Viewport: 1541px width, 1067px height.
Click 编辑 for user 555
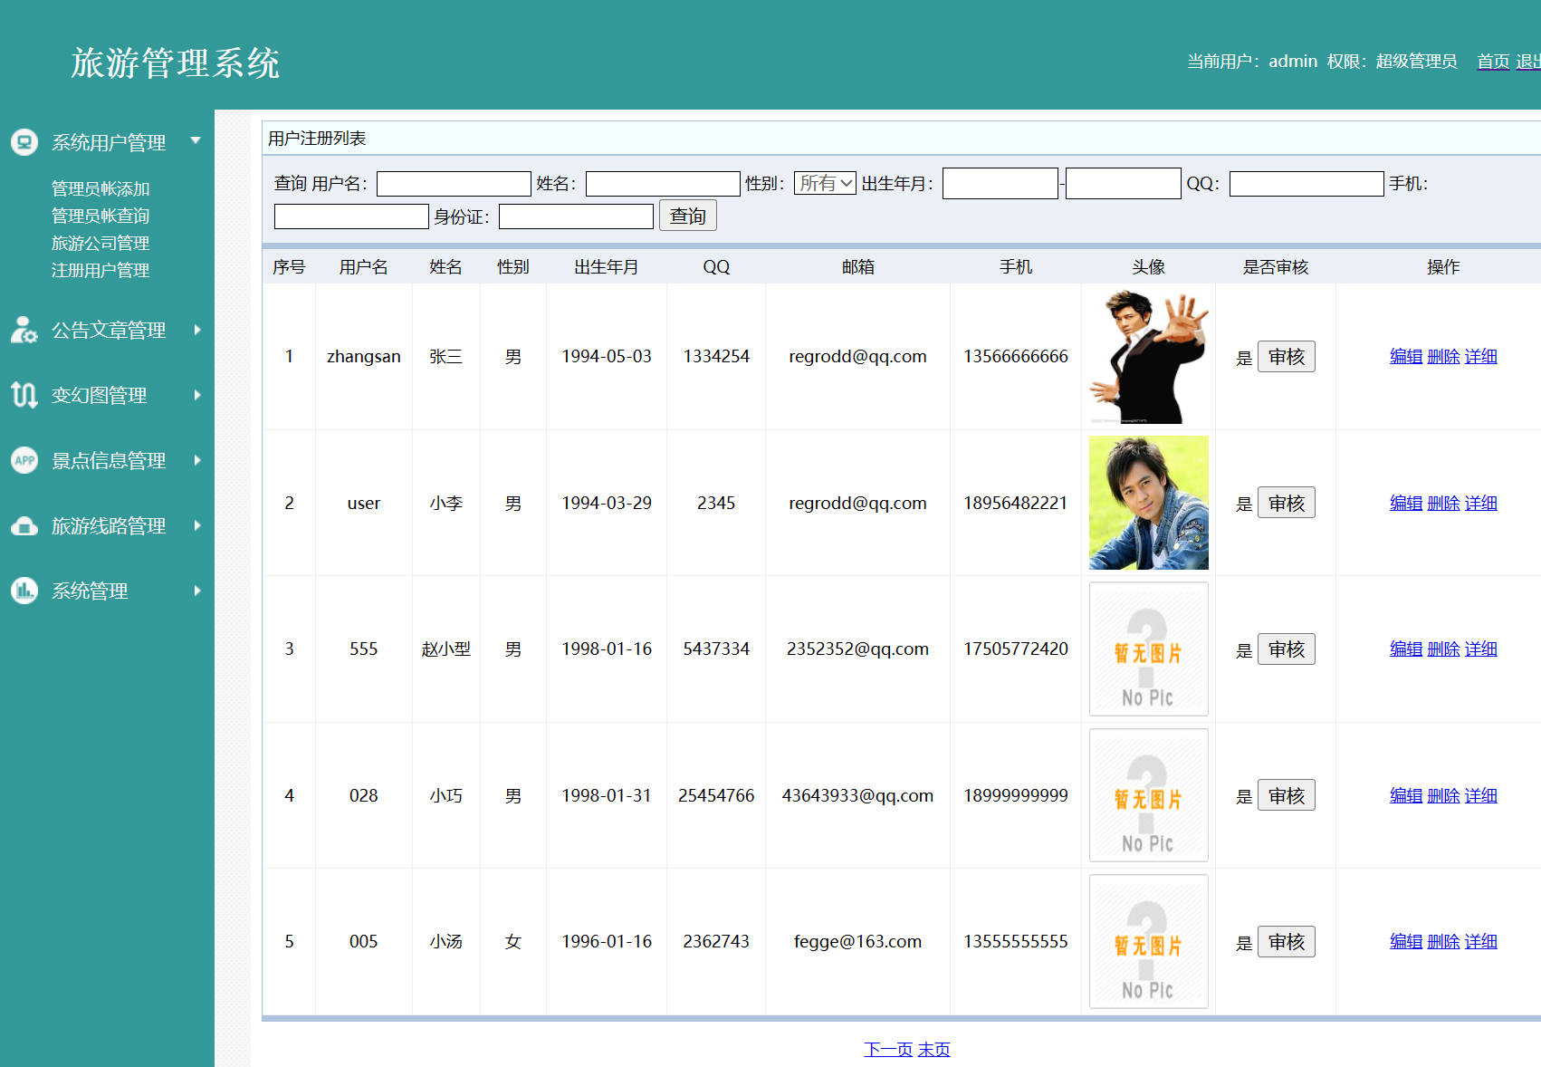[x=1405, y=649]
